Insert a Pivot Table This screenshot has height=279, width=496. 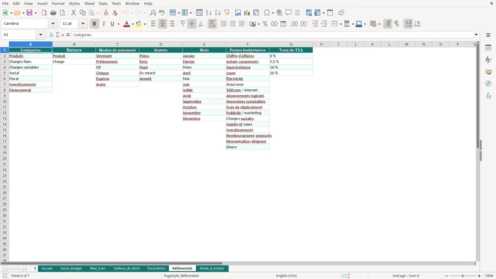(256, 13)
